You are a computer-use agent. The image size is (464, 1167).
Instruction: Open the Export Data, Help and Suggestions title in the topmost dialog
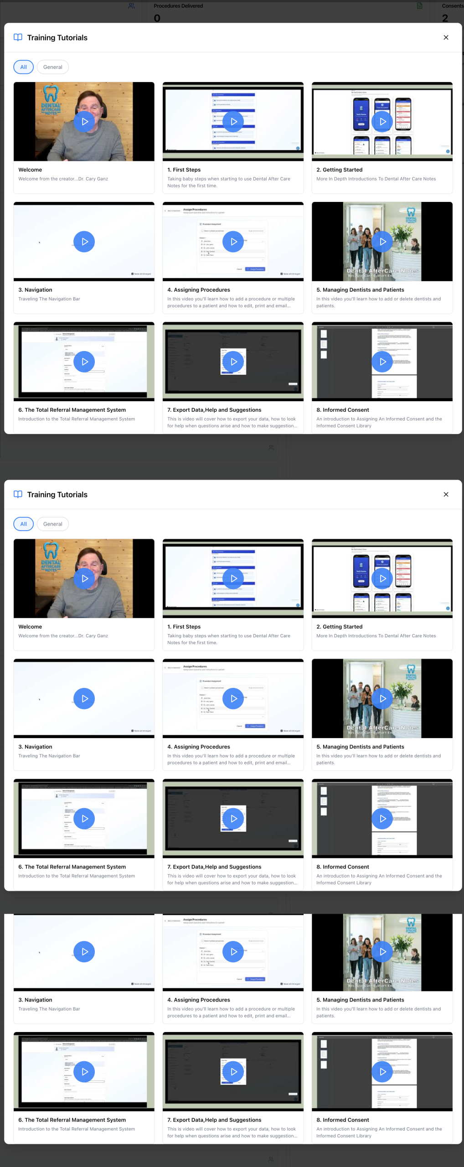coord(214,410)
